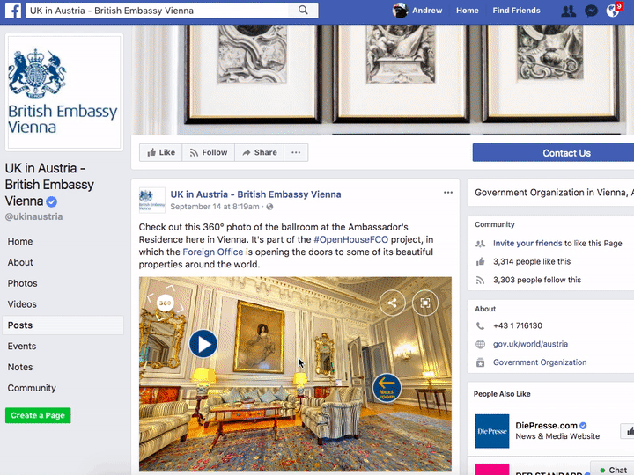Open the September 14 timestamp link
This screenshot has height=475, width=634.
[x=215, y=207]
